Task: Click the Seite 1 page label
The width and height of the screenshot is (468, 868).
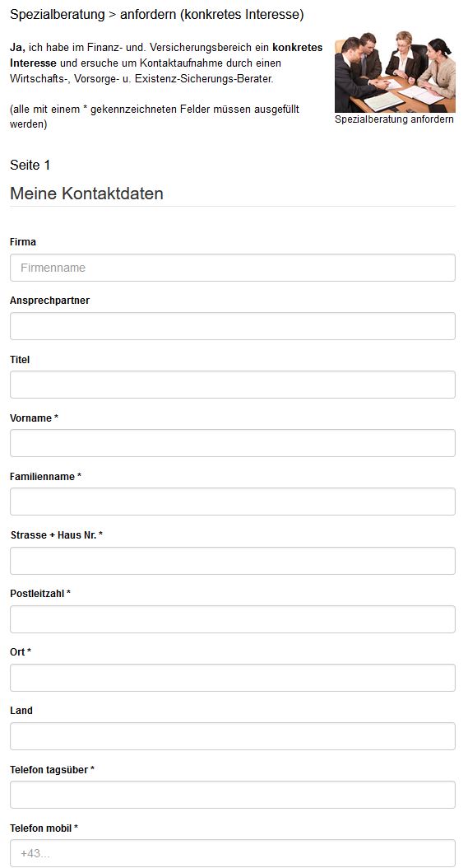Action: tap(30, 165)
